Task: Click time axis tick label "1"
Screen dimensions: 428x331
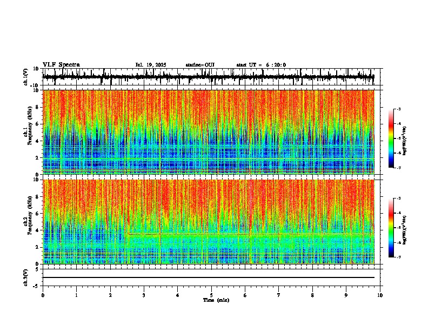Action: pos(76,295)
